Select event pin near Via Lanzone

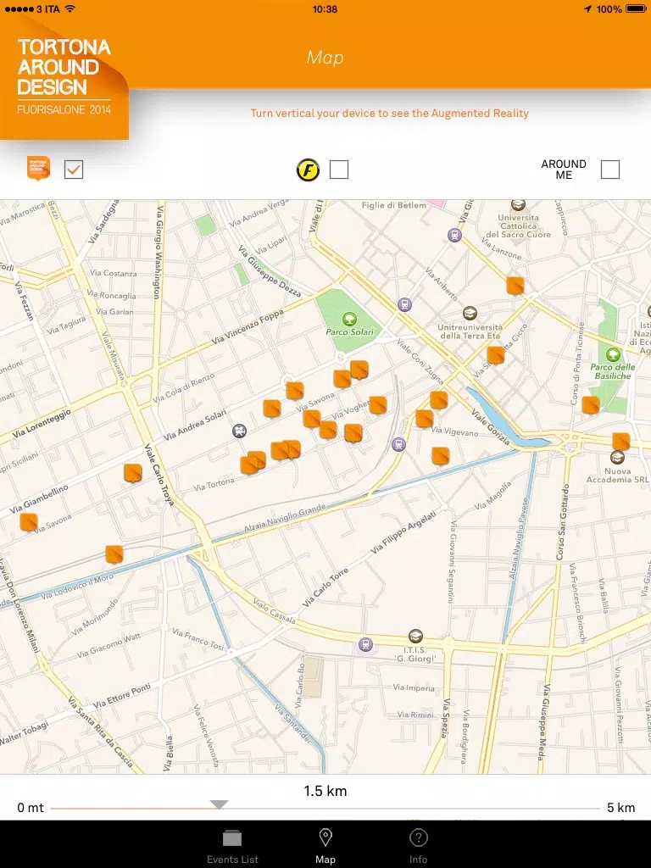[515, 286]
